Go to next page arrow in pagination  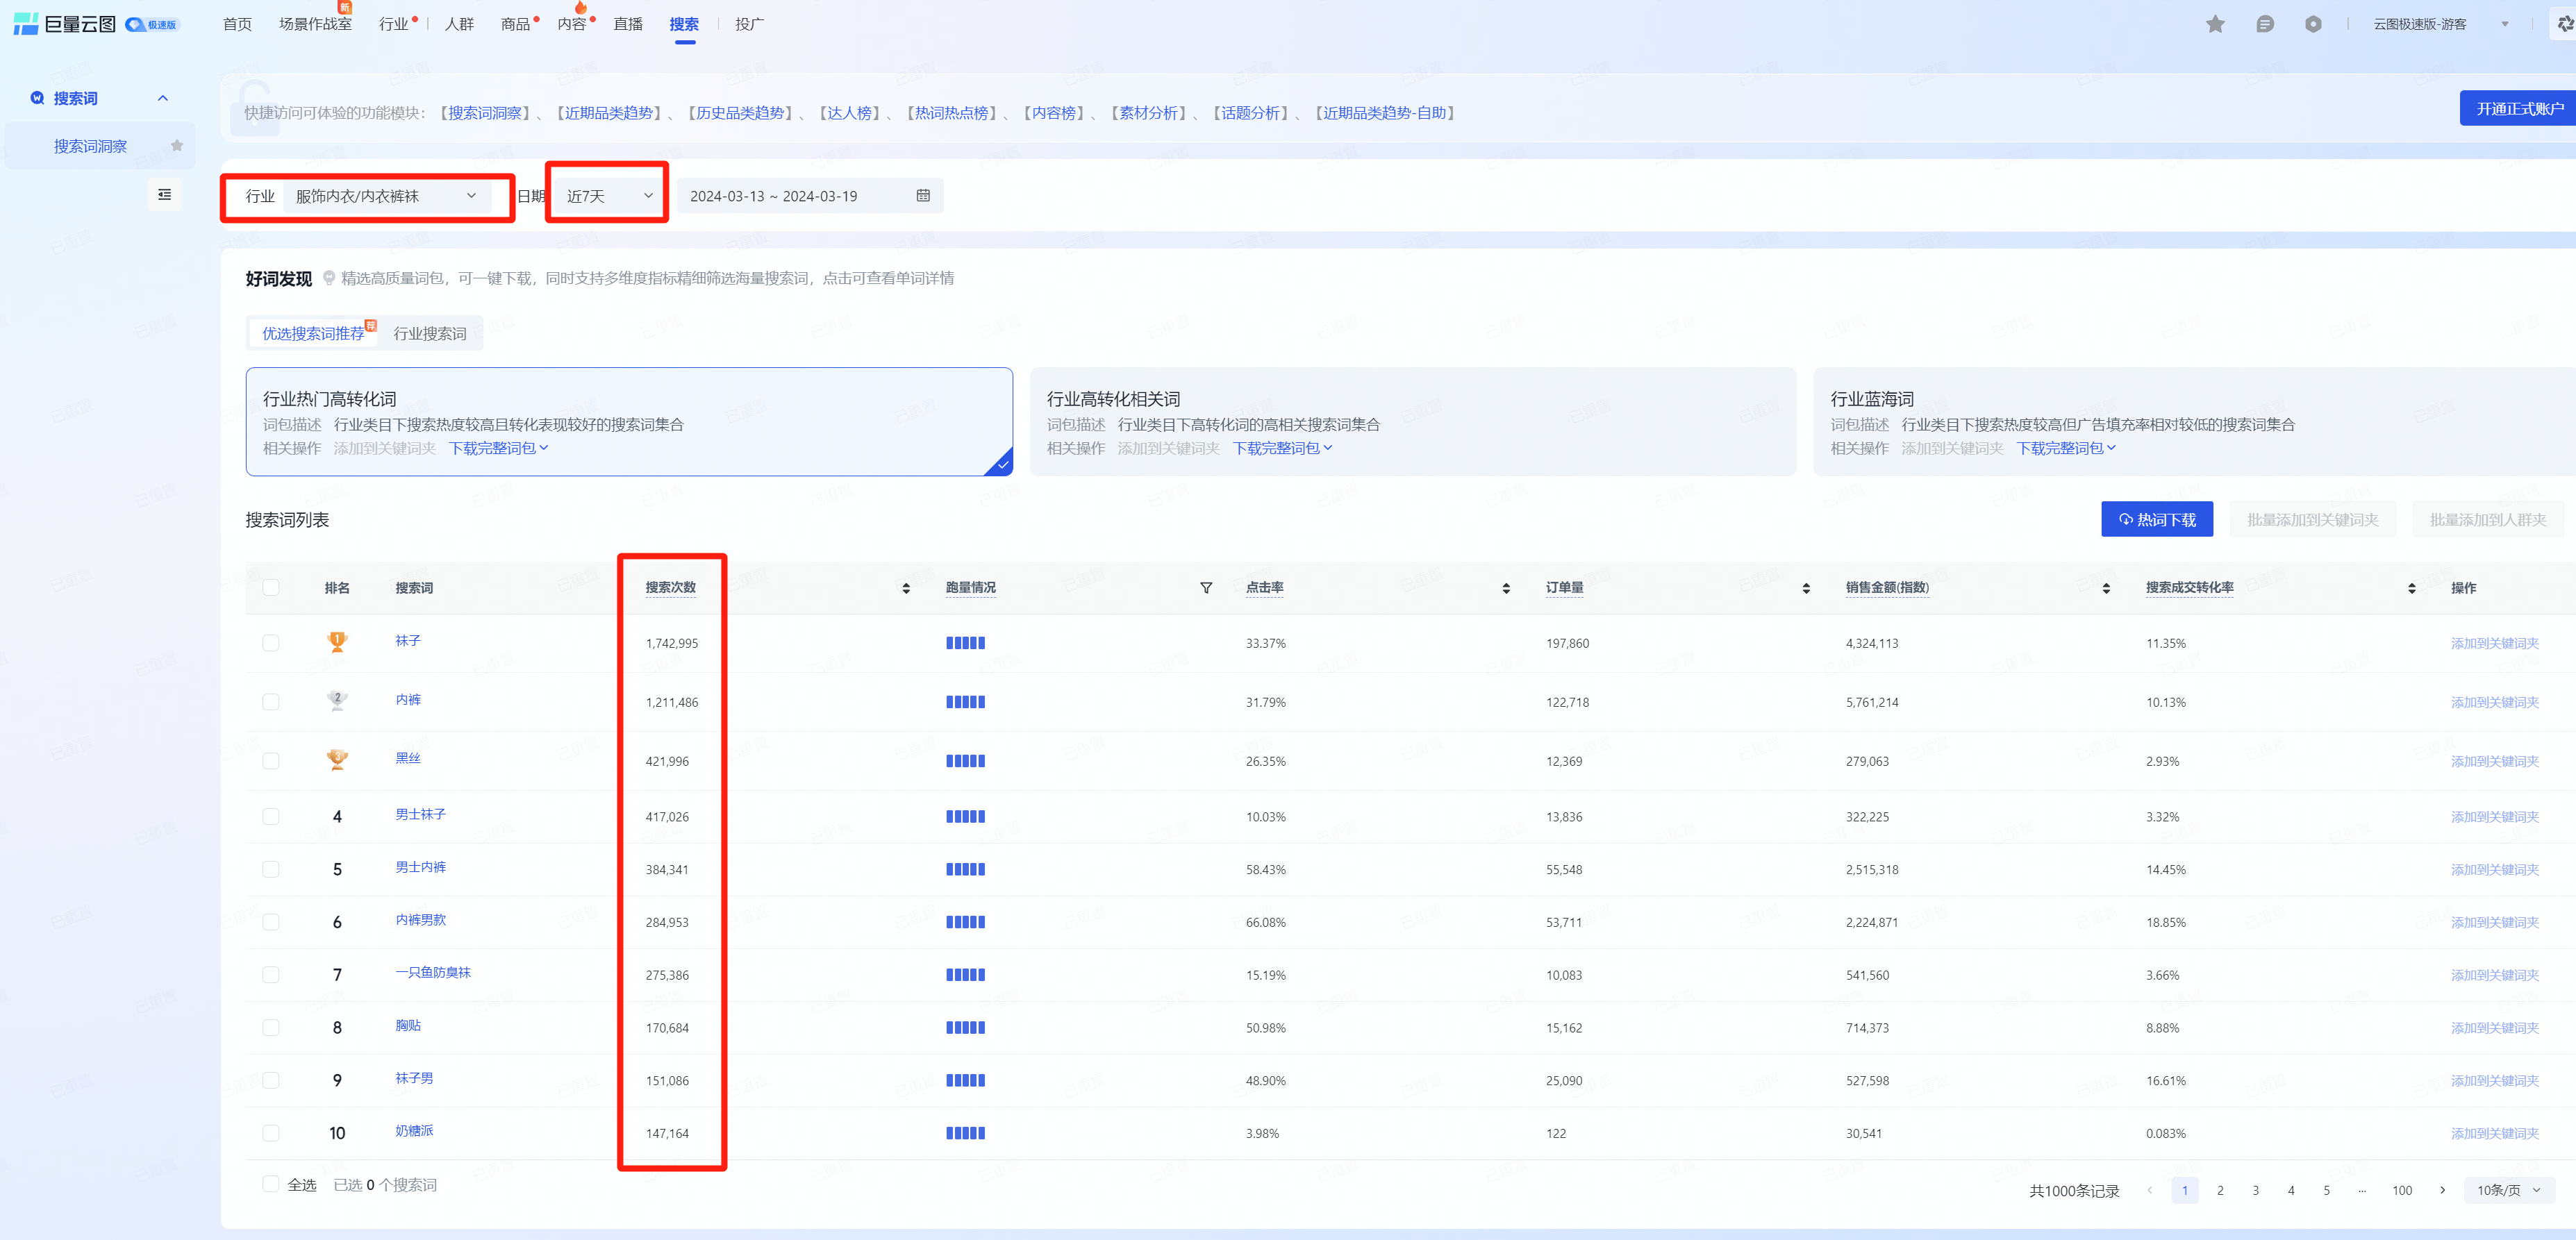point(2442,1190)
